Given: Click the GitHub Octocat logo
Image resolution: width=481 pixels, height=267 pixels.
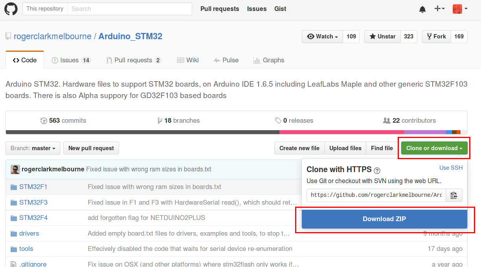Looking at the screenshot, I should point(11,9).
